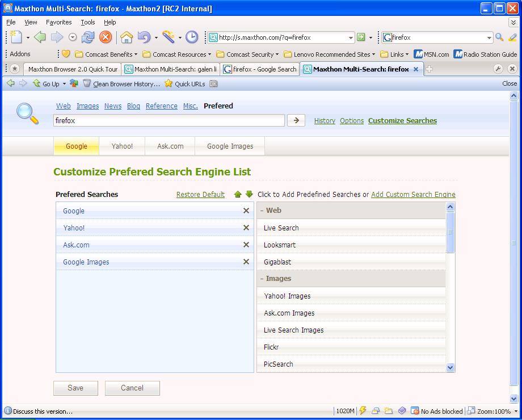The height and width of the screenshot is (420, 522).
Task: Open the View menu
Action: pyautogui.click(x=31, y=22)
